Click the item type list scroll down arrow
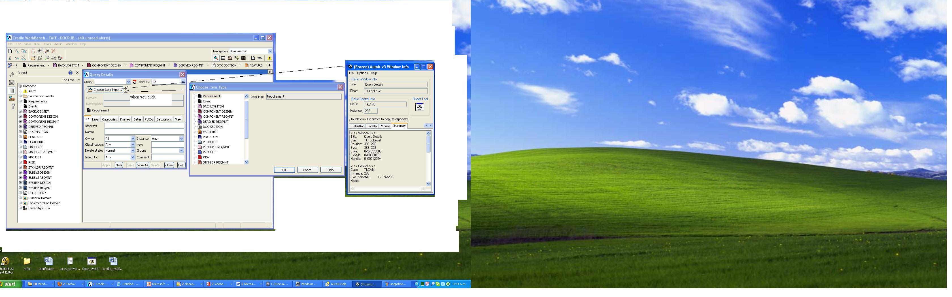 click(x=246, y=162)
